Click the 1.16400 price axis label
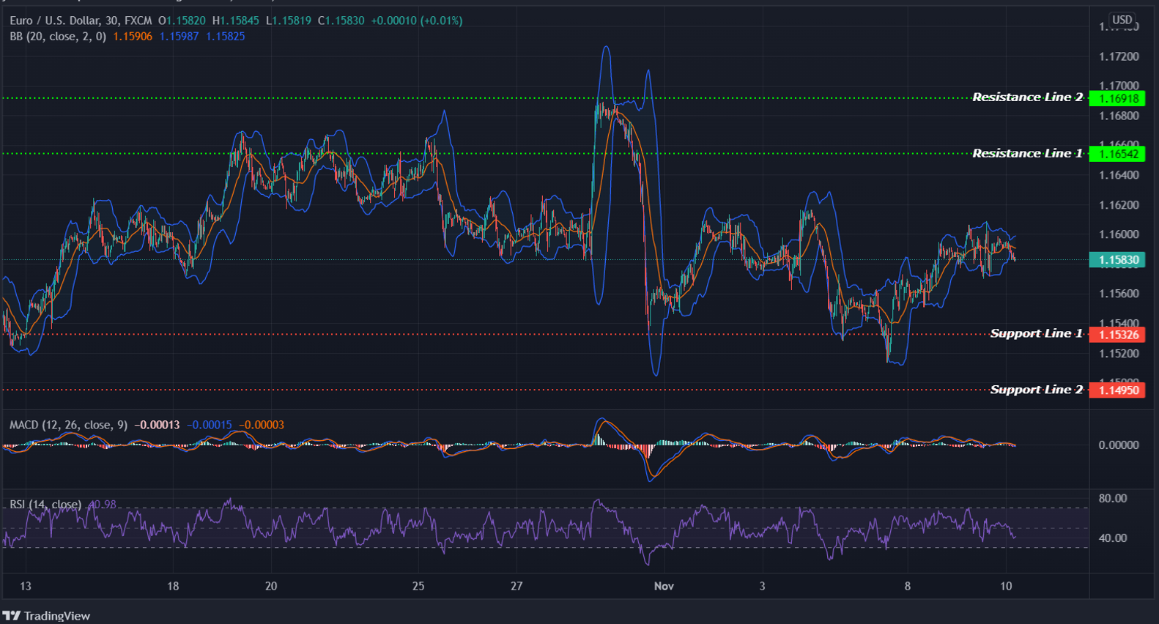Viewport: 1159px width, 624px height. point(1119,175)
